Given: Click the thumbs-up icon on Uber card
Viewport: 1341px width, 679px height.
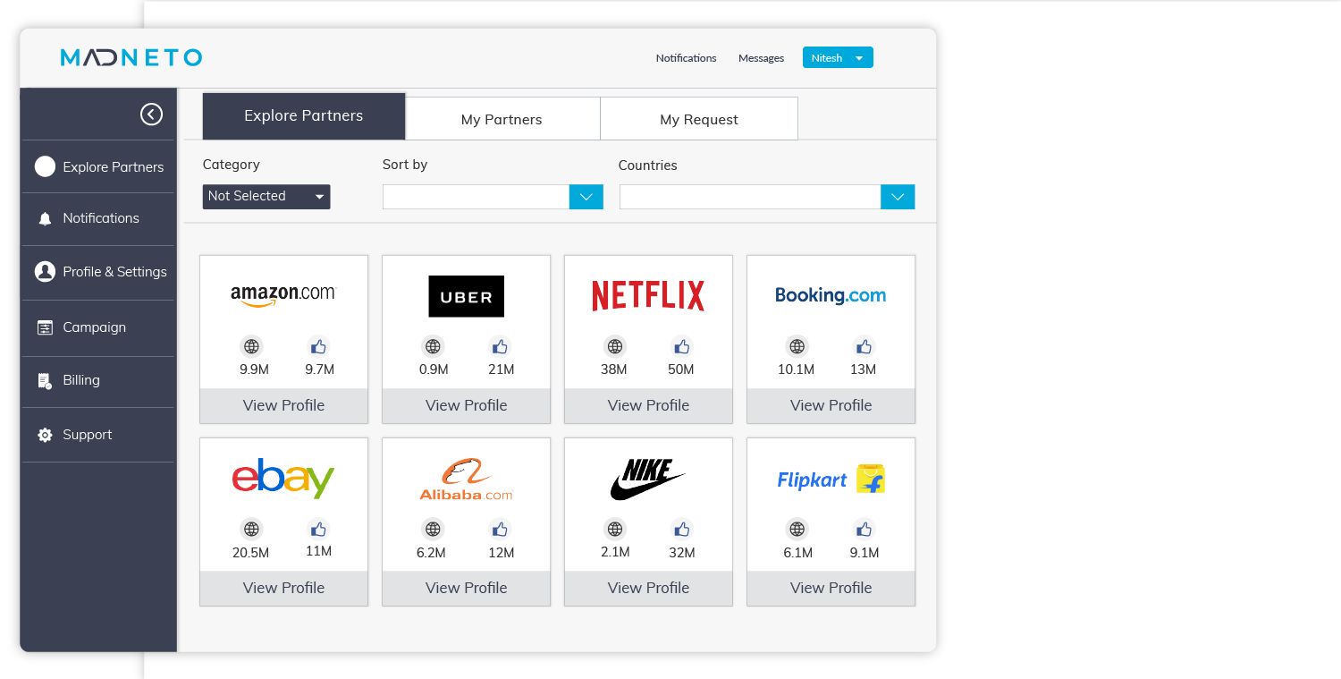Looking at the screenshot, I should click(501, 346).
